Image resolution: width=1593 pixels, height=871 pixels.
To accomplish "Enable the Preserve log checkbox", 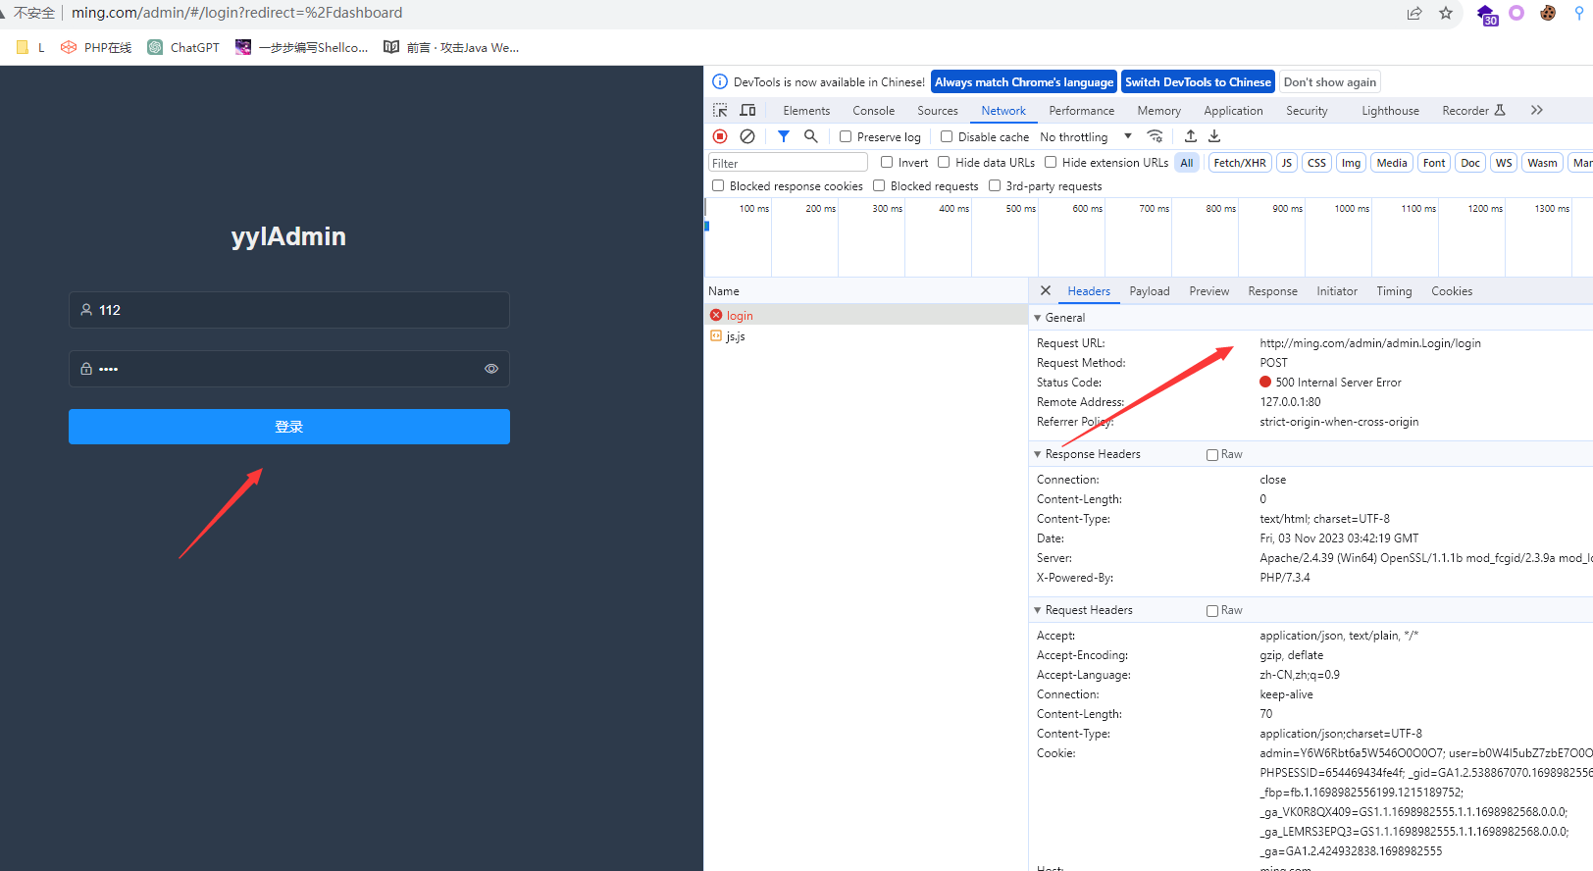I will pyautogui.click(x=846, y=136).
